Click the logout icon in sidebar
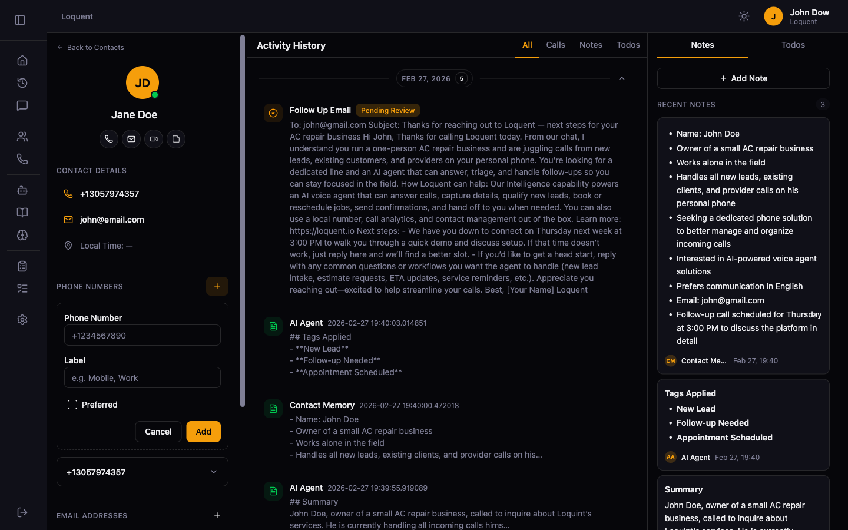The height and width of the screenshot is (530, 848). [22, 512]
